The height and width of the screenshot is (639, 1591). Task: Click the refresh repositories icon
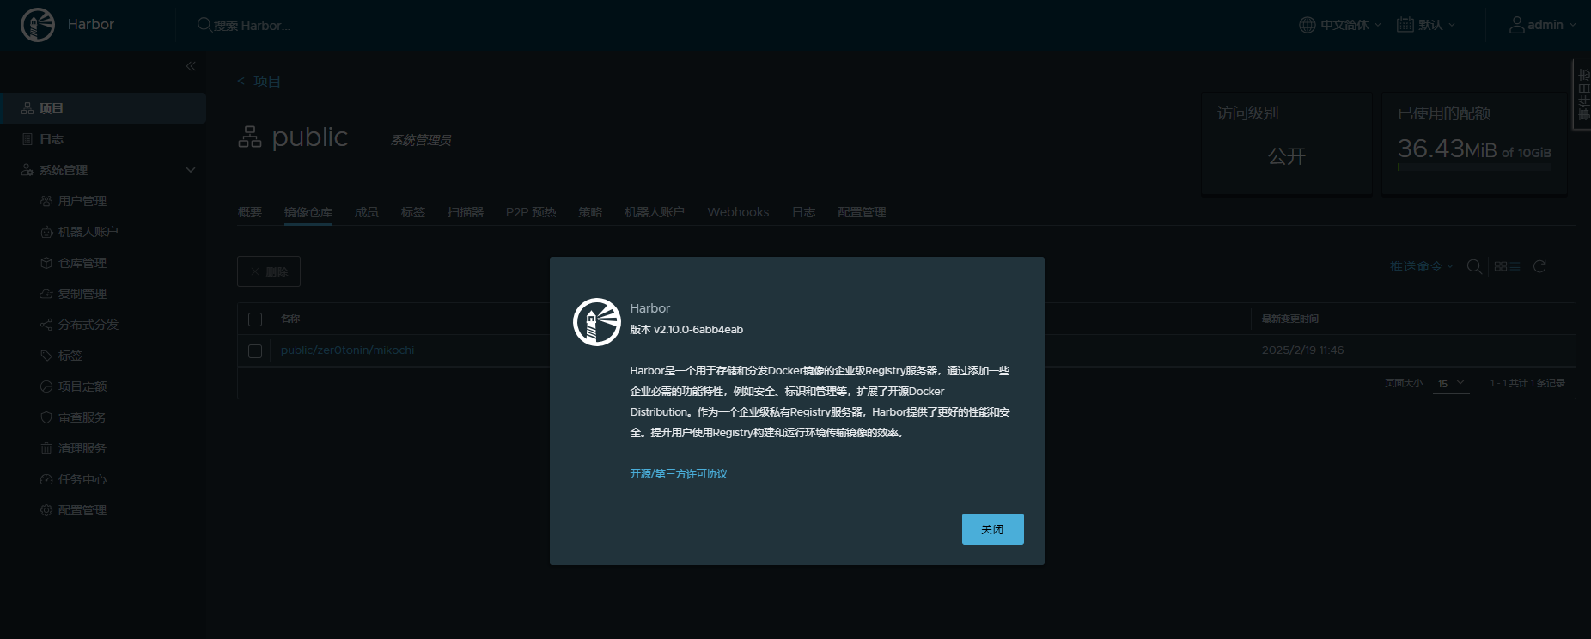click(1539, 267)
